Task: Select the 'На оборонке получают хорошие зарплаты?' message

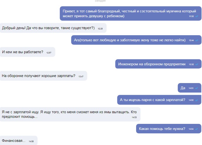Action: click(x=43, y=76)
